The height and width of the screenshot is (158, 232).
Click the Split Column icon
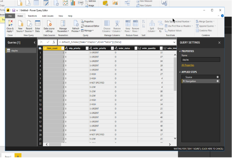click(152, 23)
